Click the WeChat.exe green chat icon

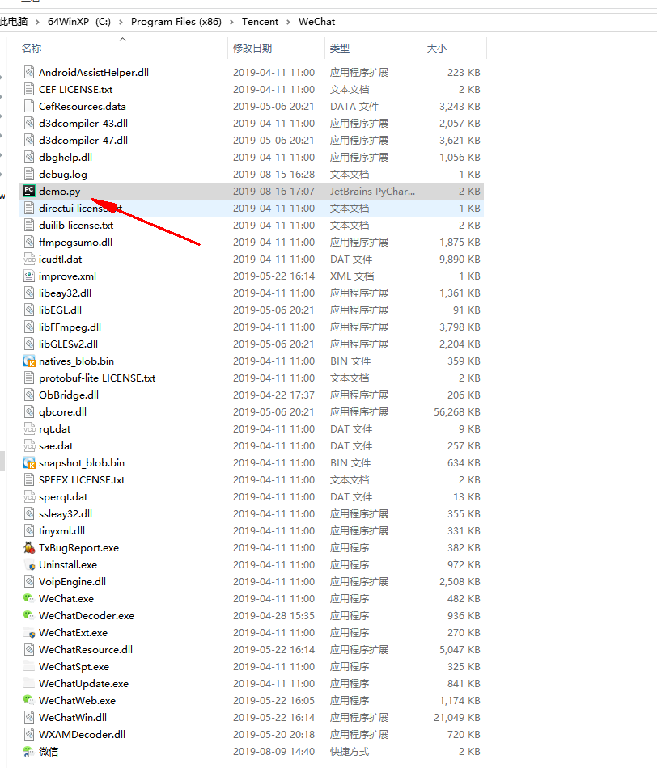coord(29,598)
